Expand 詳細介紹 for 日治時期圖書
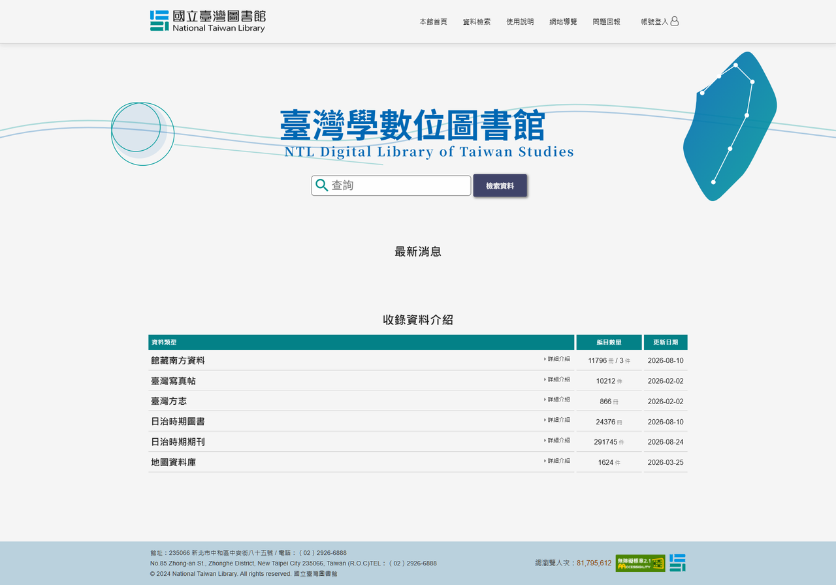Viewport: 836px width, 585px height. (x=557, y=420)
